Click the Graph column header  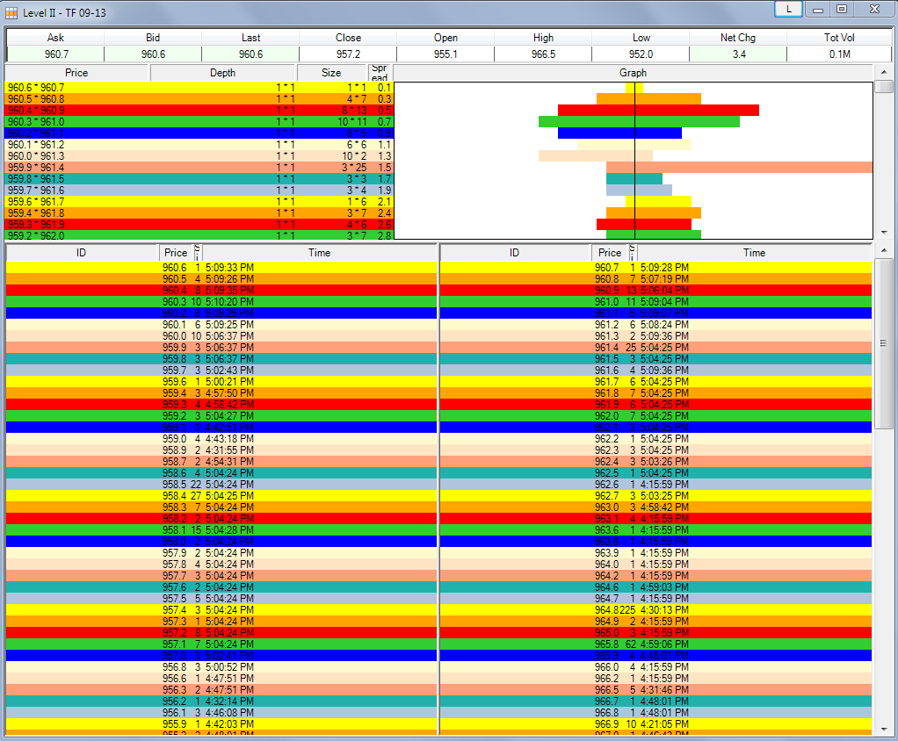(x=633, y=73)
